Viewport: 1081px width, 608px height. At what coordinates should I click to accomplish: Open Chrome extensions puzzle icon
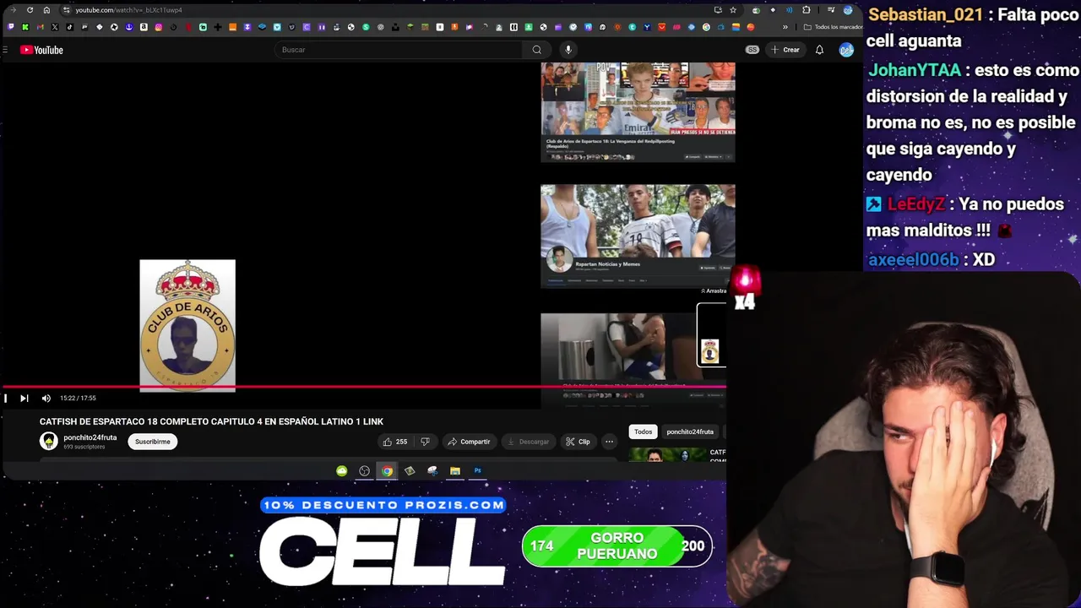pos(806,10)
